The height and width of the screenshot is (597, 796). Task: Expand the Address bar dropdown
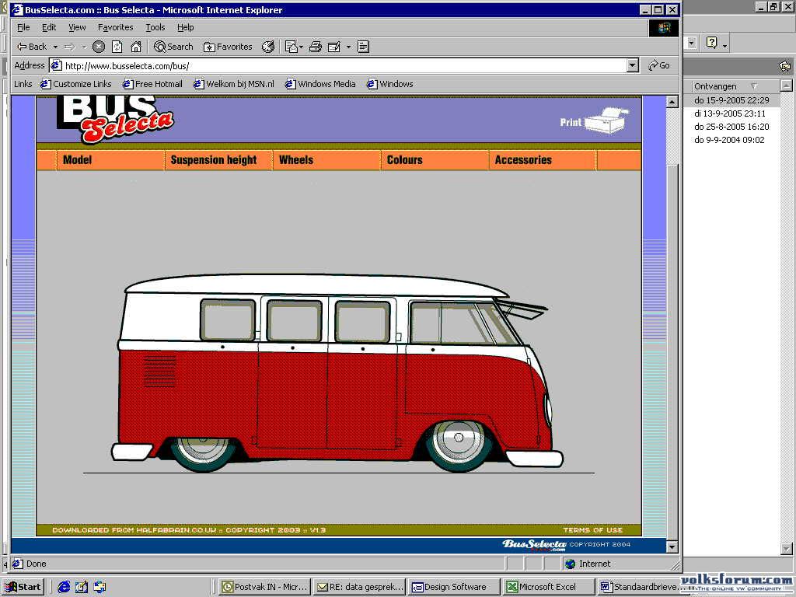pyautogui.click(x=633, y=65)
